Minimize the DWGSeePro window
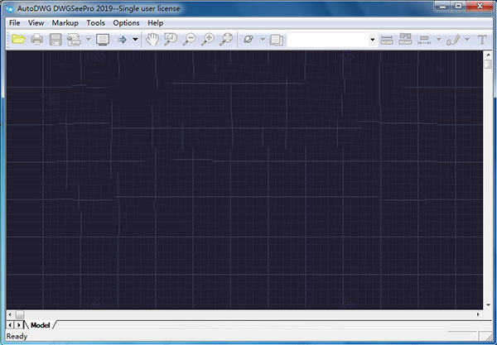497x345 pixels. coord(442,6)
